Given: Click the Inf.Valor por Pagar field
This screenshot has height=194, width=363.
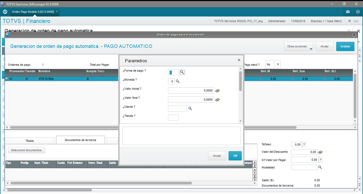Looking at the screenshot, I should (x=305, y=160).
